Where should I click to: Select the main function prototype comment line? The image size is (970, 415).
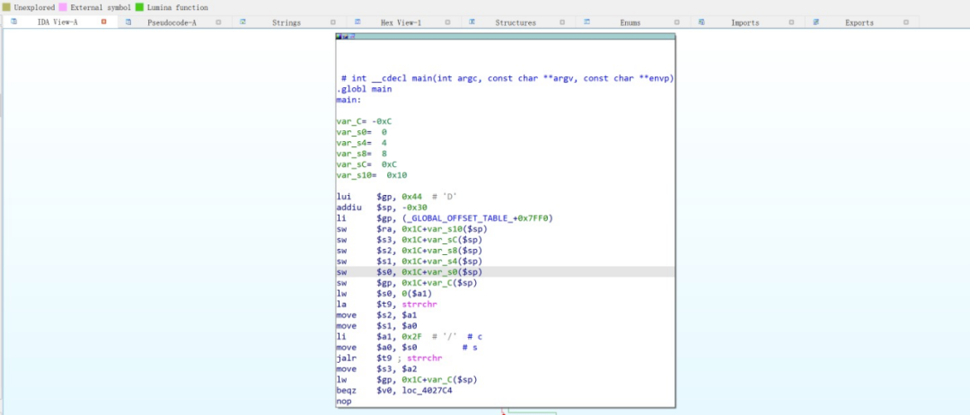tap(507, 78)
